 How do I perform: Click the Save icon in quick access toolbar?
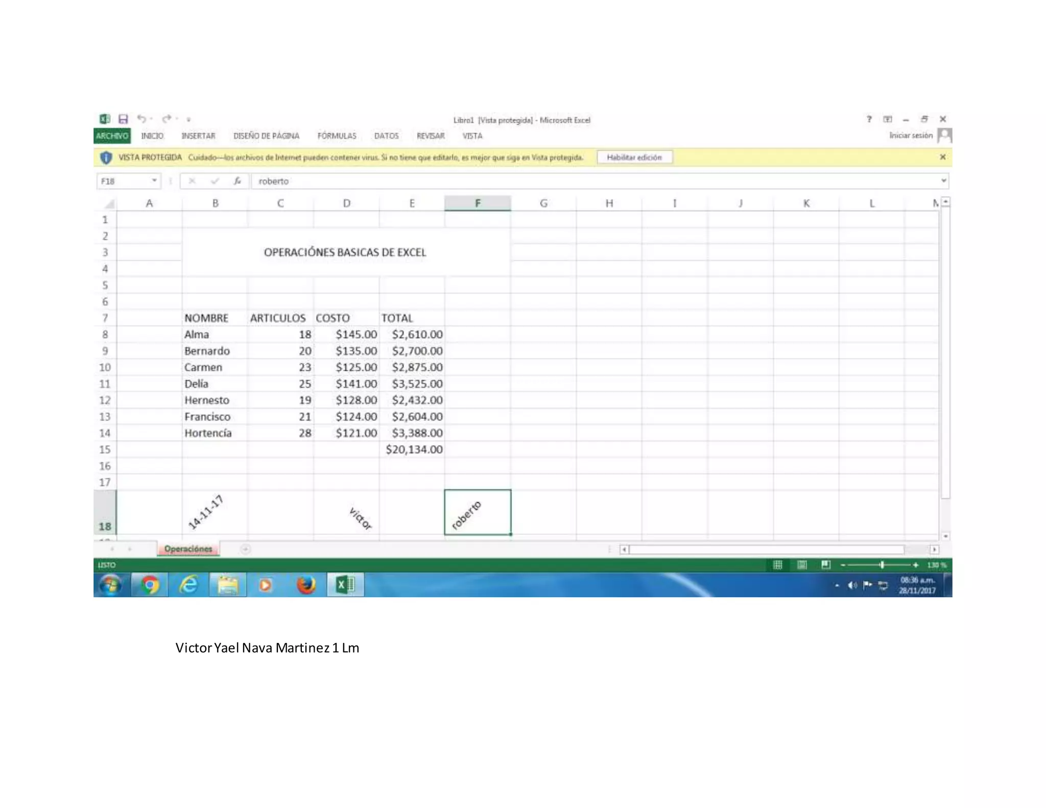pos(123,119)
